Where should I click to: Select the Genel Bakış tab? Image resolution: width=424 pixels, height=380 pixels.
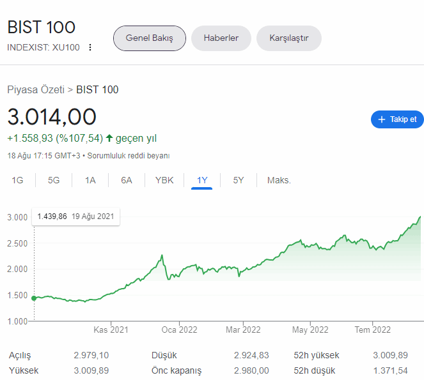tap(150, 38)
